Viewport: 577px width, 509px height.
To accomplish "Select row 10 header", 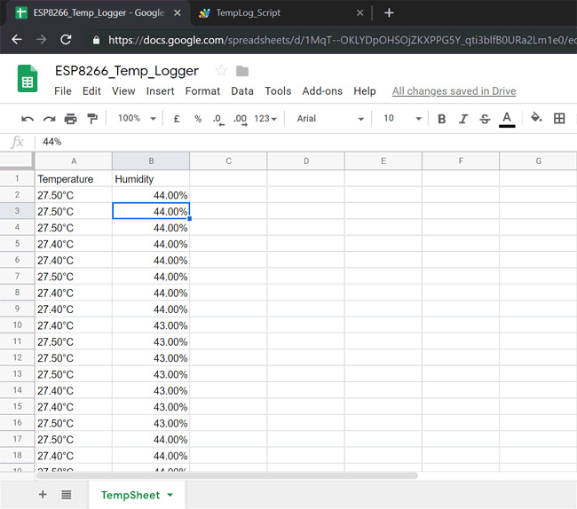I will (x=17, y=325).
